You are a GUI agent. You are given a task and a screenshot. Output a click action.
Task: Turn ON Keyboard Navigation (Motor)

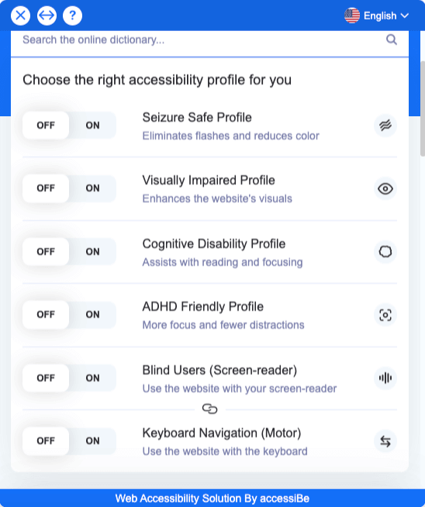[92, 440]
